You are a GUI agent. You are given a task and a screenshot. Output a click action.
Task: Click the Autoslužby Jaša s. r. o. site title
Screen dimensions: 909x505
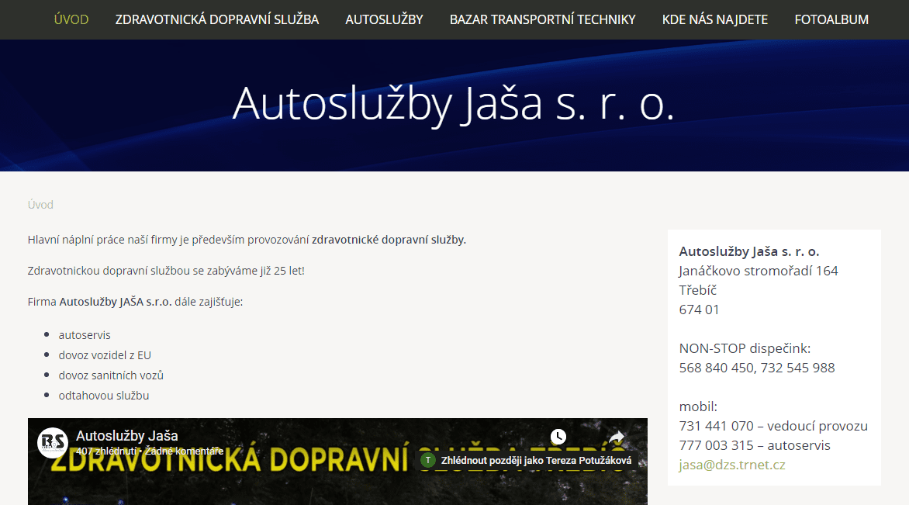click(x=454, y=103)
